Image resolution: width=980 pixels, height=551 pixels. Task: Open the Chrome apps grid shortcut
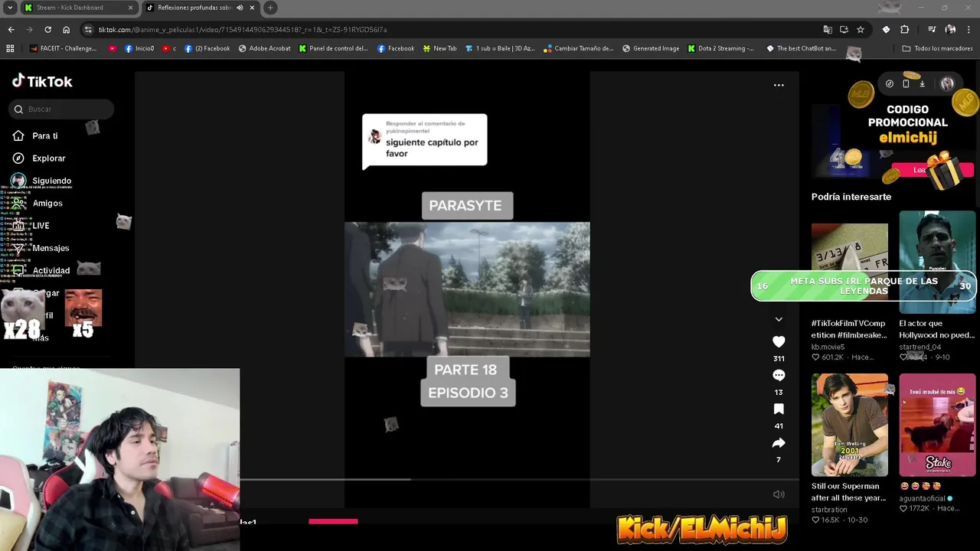tap(10, 48)
